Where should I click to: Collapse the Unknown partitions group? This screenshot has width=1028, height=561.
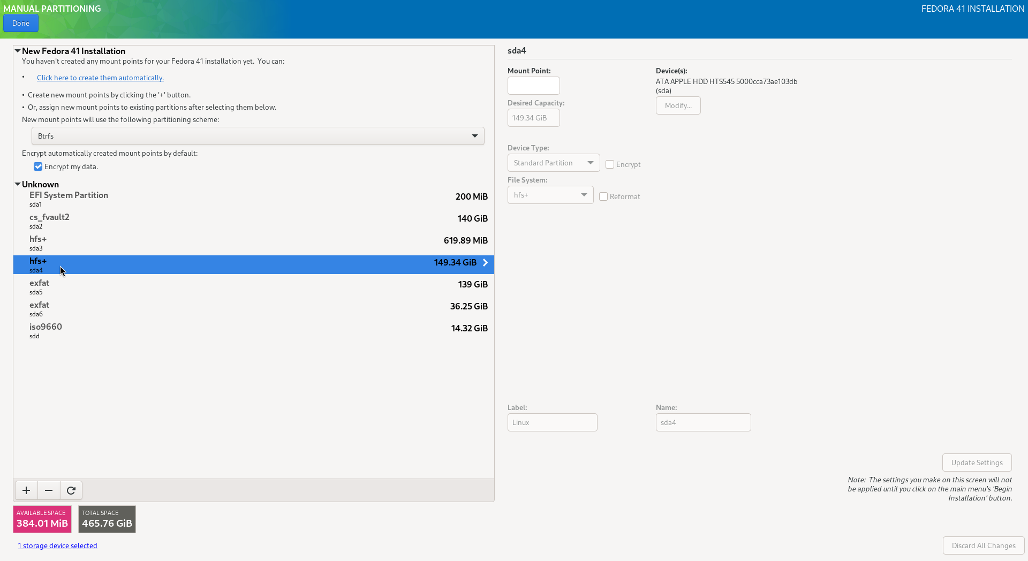point(18,184)
